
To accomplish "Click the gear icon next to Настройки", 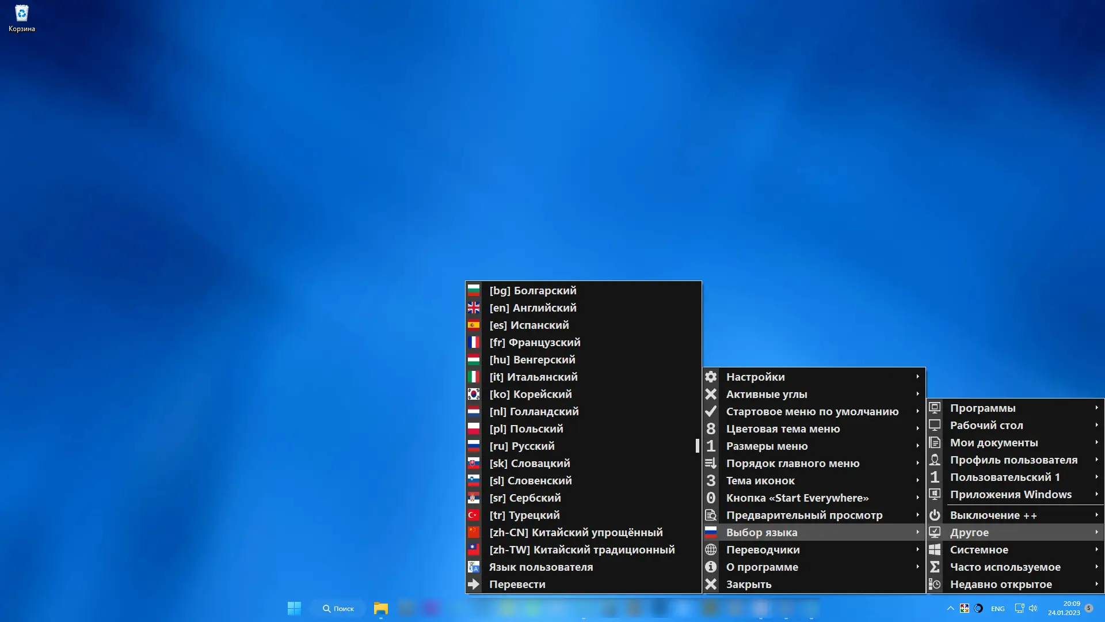I will pyautogui.click(x=711, y=377).
